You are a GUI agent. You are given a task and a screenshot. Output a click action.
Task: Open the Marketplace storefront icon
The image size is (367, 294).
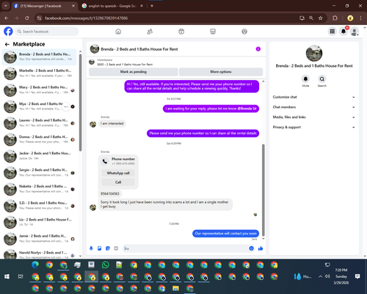pos(213,32)
